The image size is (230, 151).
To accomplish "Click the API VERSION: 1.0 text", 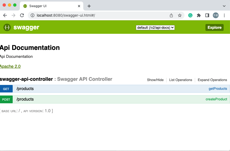I will pyautogui.click(x=37, y=111).
